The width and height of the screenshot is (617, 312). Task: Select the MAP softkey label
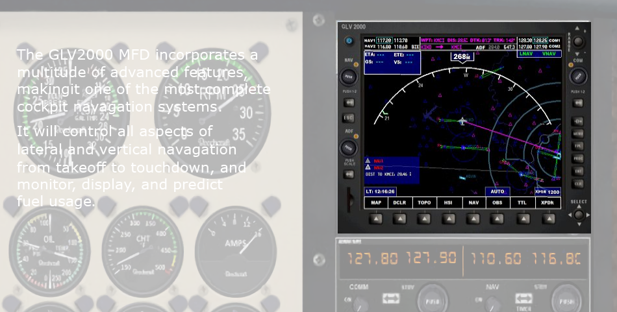pyautogui.click(x=376, y=203)
